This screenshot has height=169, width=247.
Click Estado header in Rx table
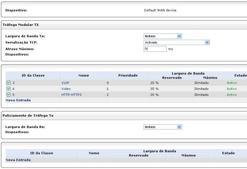point(228,153)
